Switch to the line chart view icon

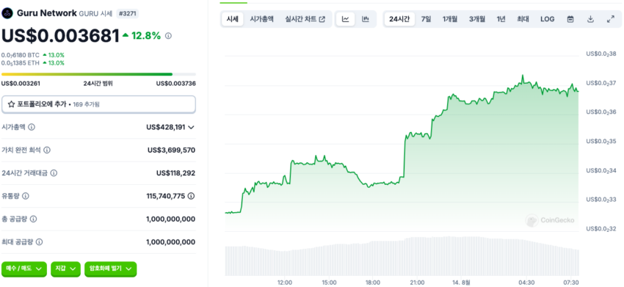click(346, 19)
